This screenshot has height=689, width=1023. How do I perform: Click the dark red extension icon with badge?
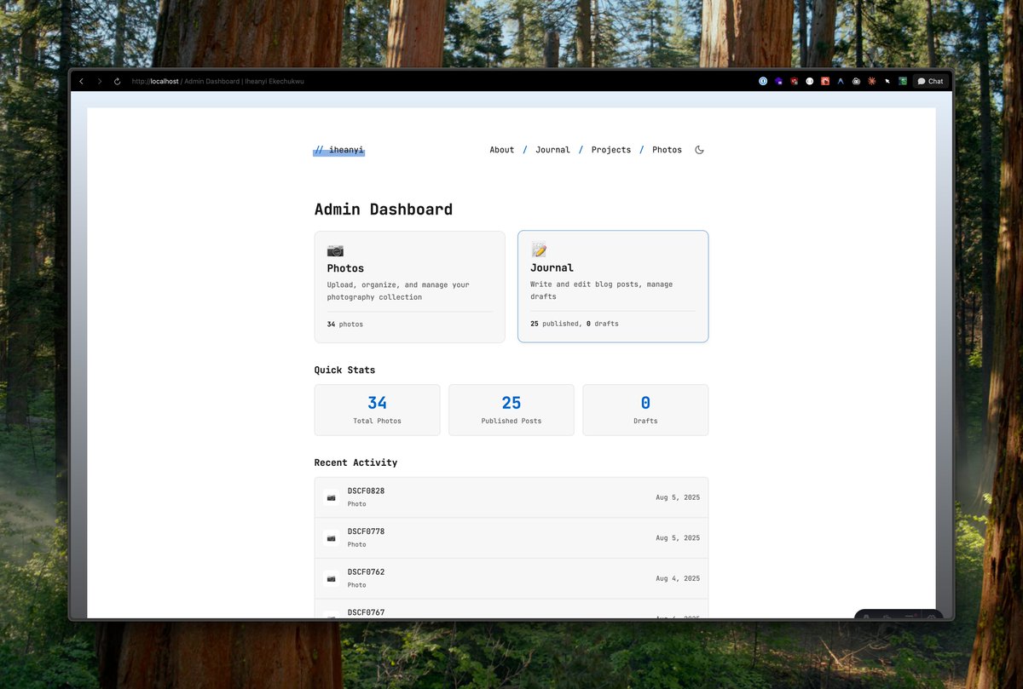[x=794, y=82]
